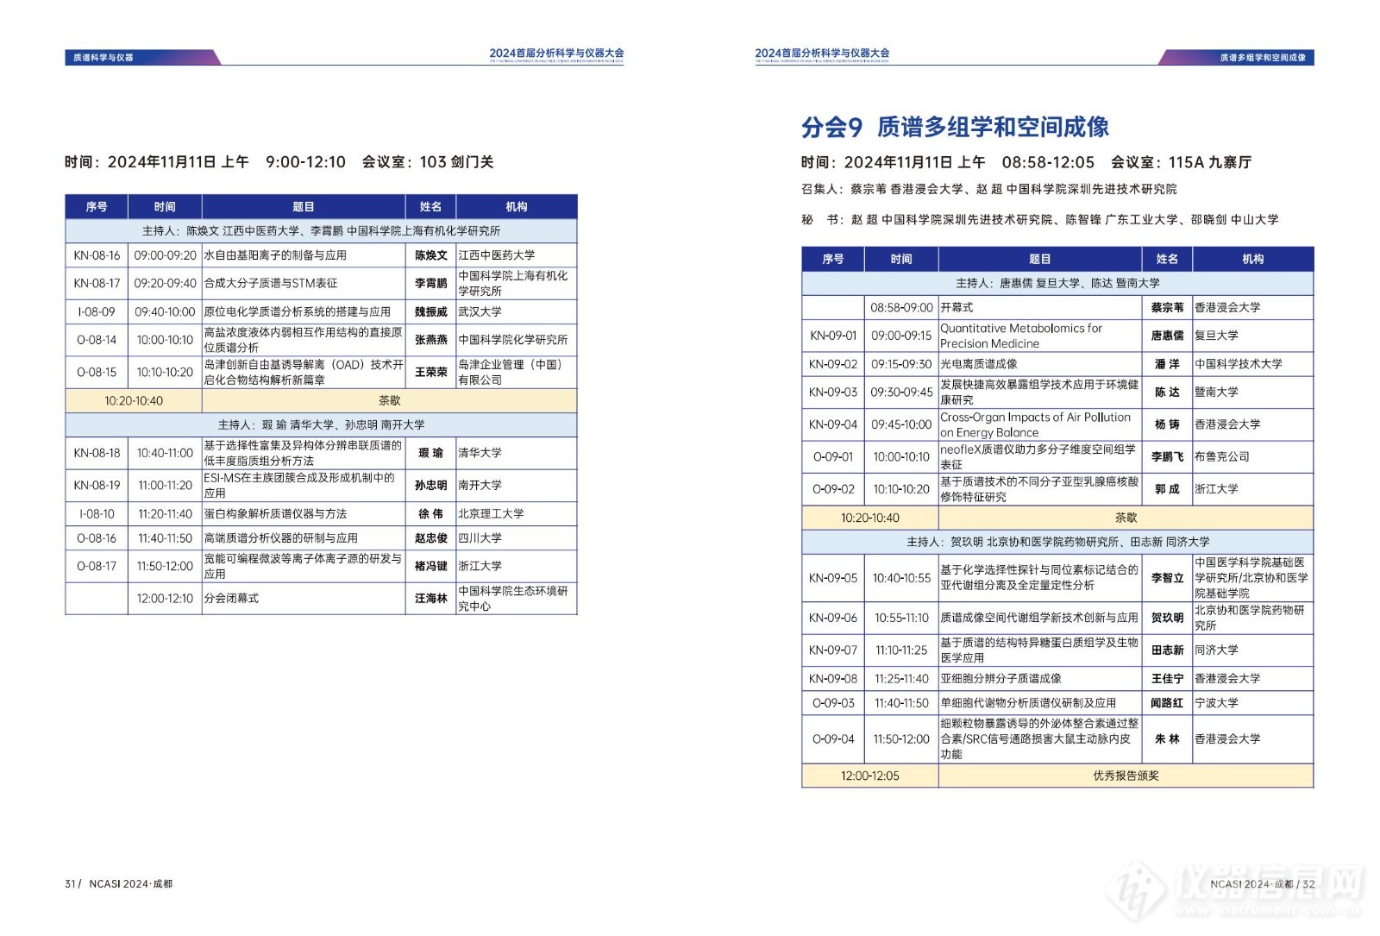Select cell KN-08-16 in left table

[97, 255]
